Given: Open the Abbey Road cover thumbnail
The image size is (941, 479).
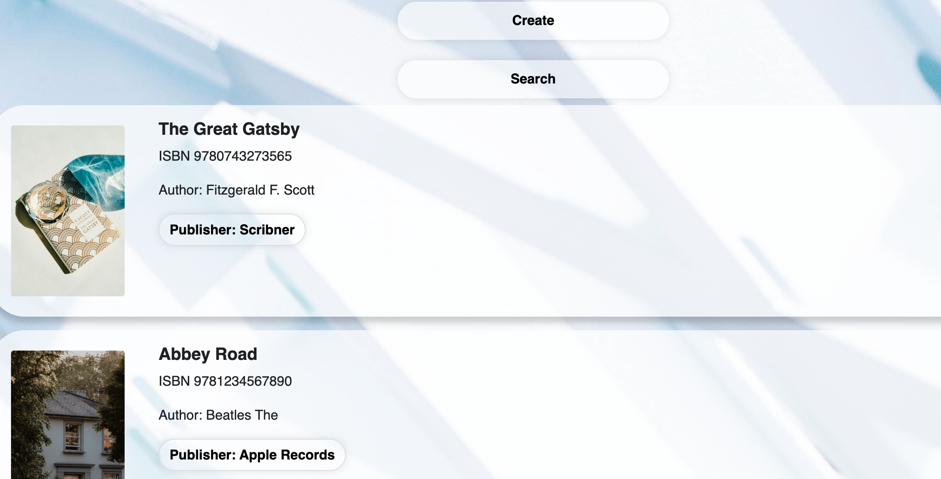Looking at the screenshot, I should [68, 415].
